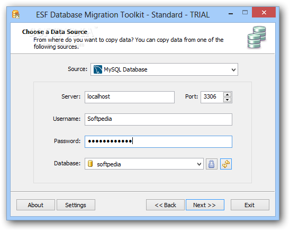The width and height of the screenshot is (290, 231).
Task: Decrease the Port value with the down arrow
Action: [x=228, y=100]
